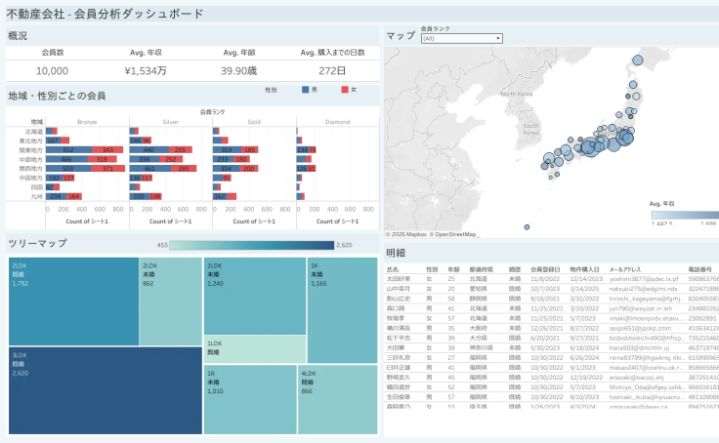Screen dimensions: 719x443
Task: Click the メールアドレス column header
Action: click(625, 269)
